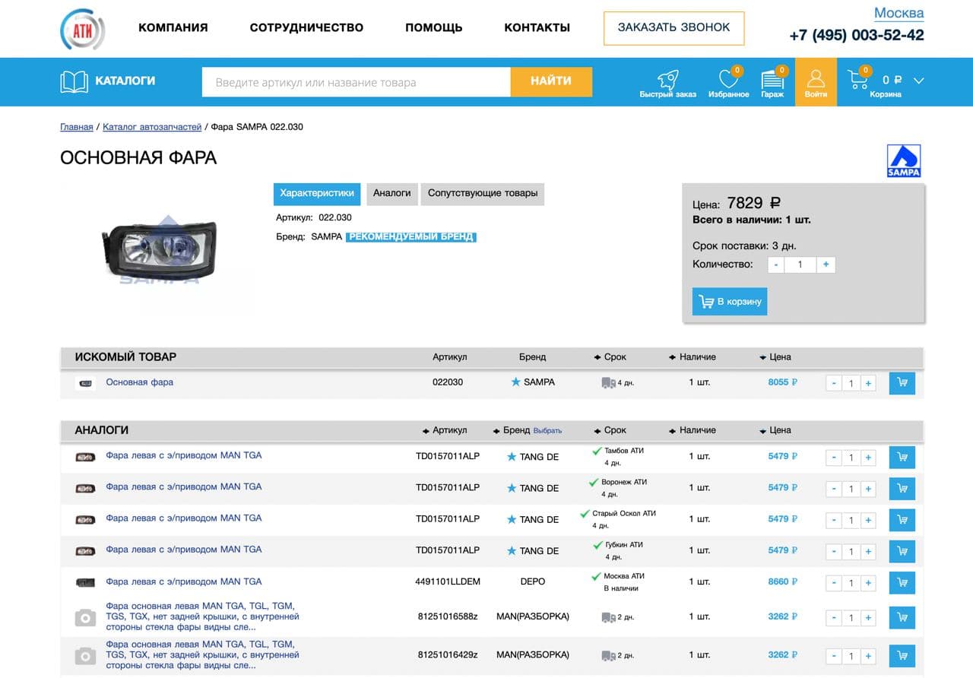Switch to Аналоги tab
Image resolution: width=973 pixels, height=678 pixels.
click(392, 193)
